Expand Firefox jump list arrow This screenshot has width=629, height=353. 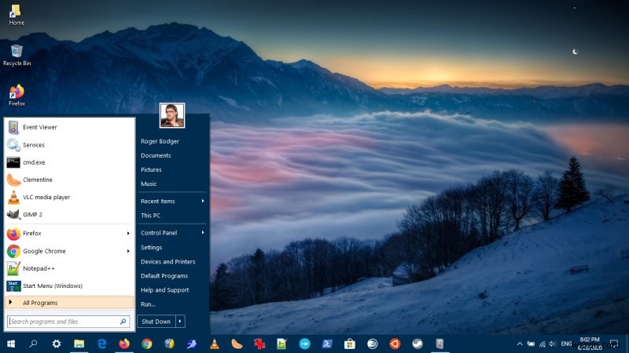click(128, 233)
